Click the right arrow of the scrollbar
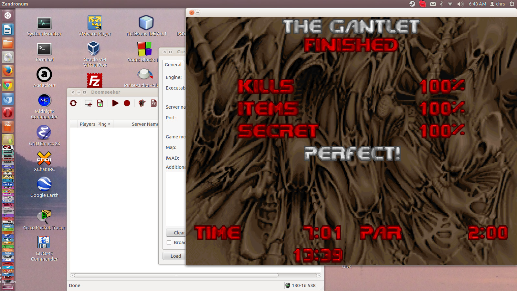 click(319, 275)
